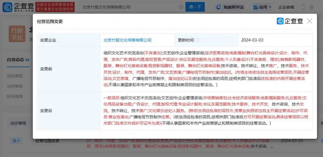Click the 变更前 row label
This screenshot has width=323, height=157.
click(x=46, y=69)
